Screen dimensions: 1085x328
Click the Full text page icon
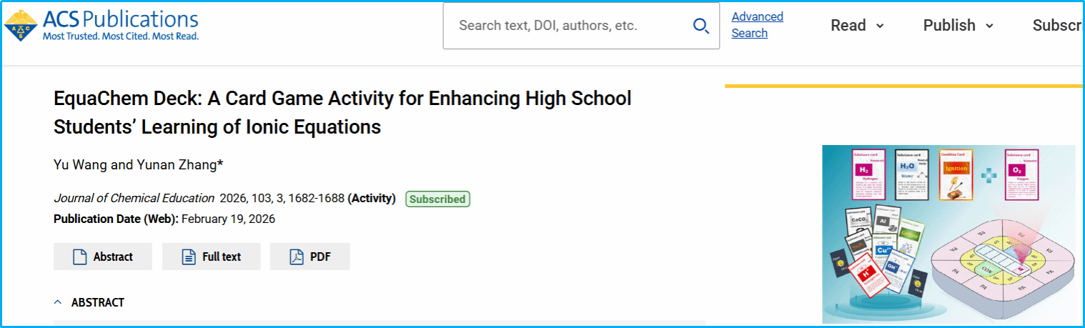189,257
